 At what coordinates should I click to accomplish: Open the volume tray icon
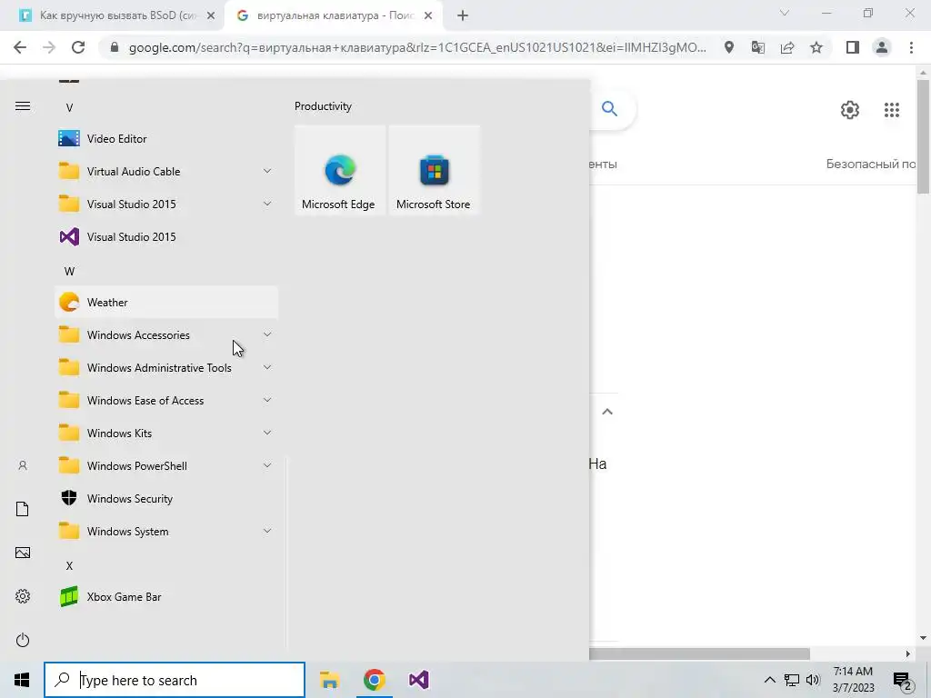click(x=813, y=680)
